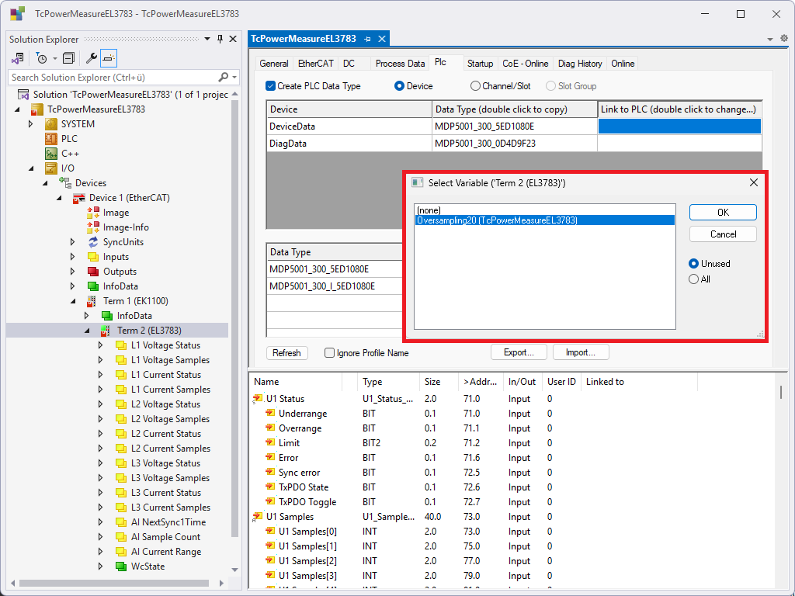Select the Channel/Slot radio button
The image size is (795, 596).
(x=475, y=86)
